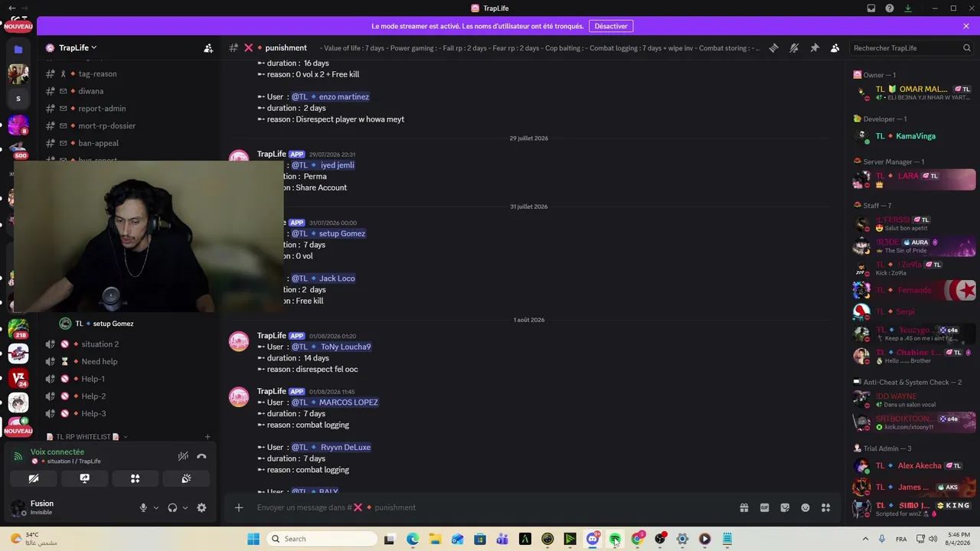Open headphone output options arrow
This screenshot has height=551, width=980.
[185, 507]
